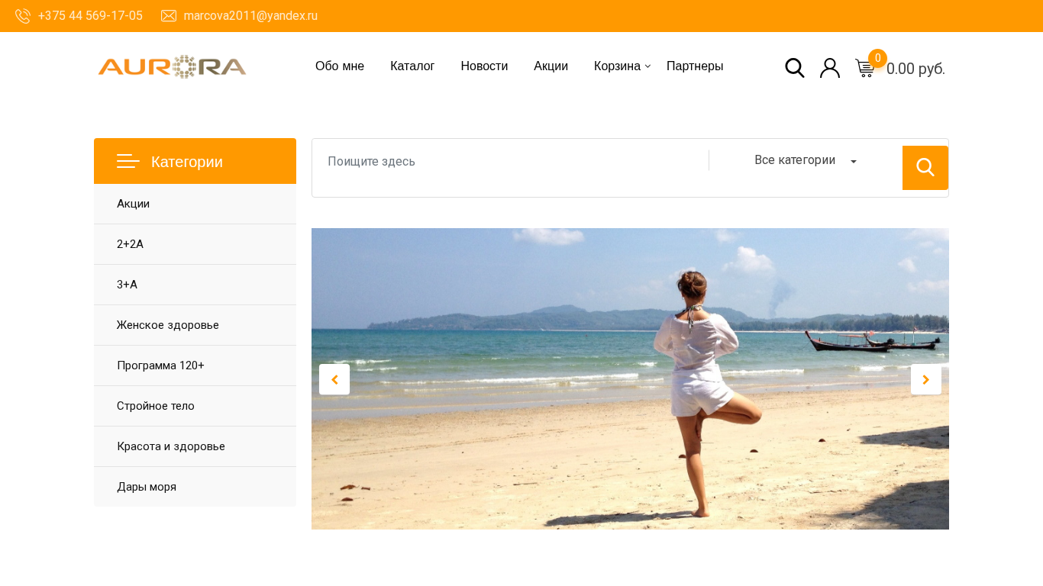Click the envelope email icon
This screenshot has height=586, width=1043.
click(x=169, y=16)
